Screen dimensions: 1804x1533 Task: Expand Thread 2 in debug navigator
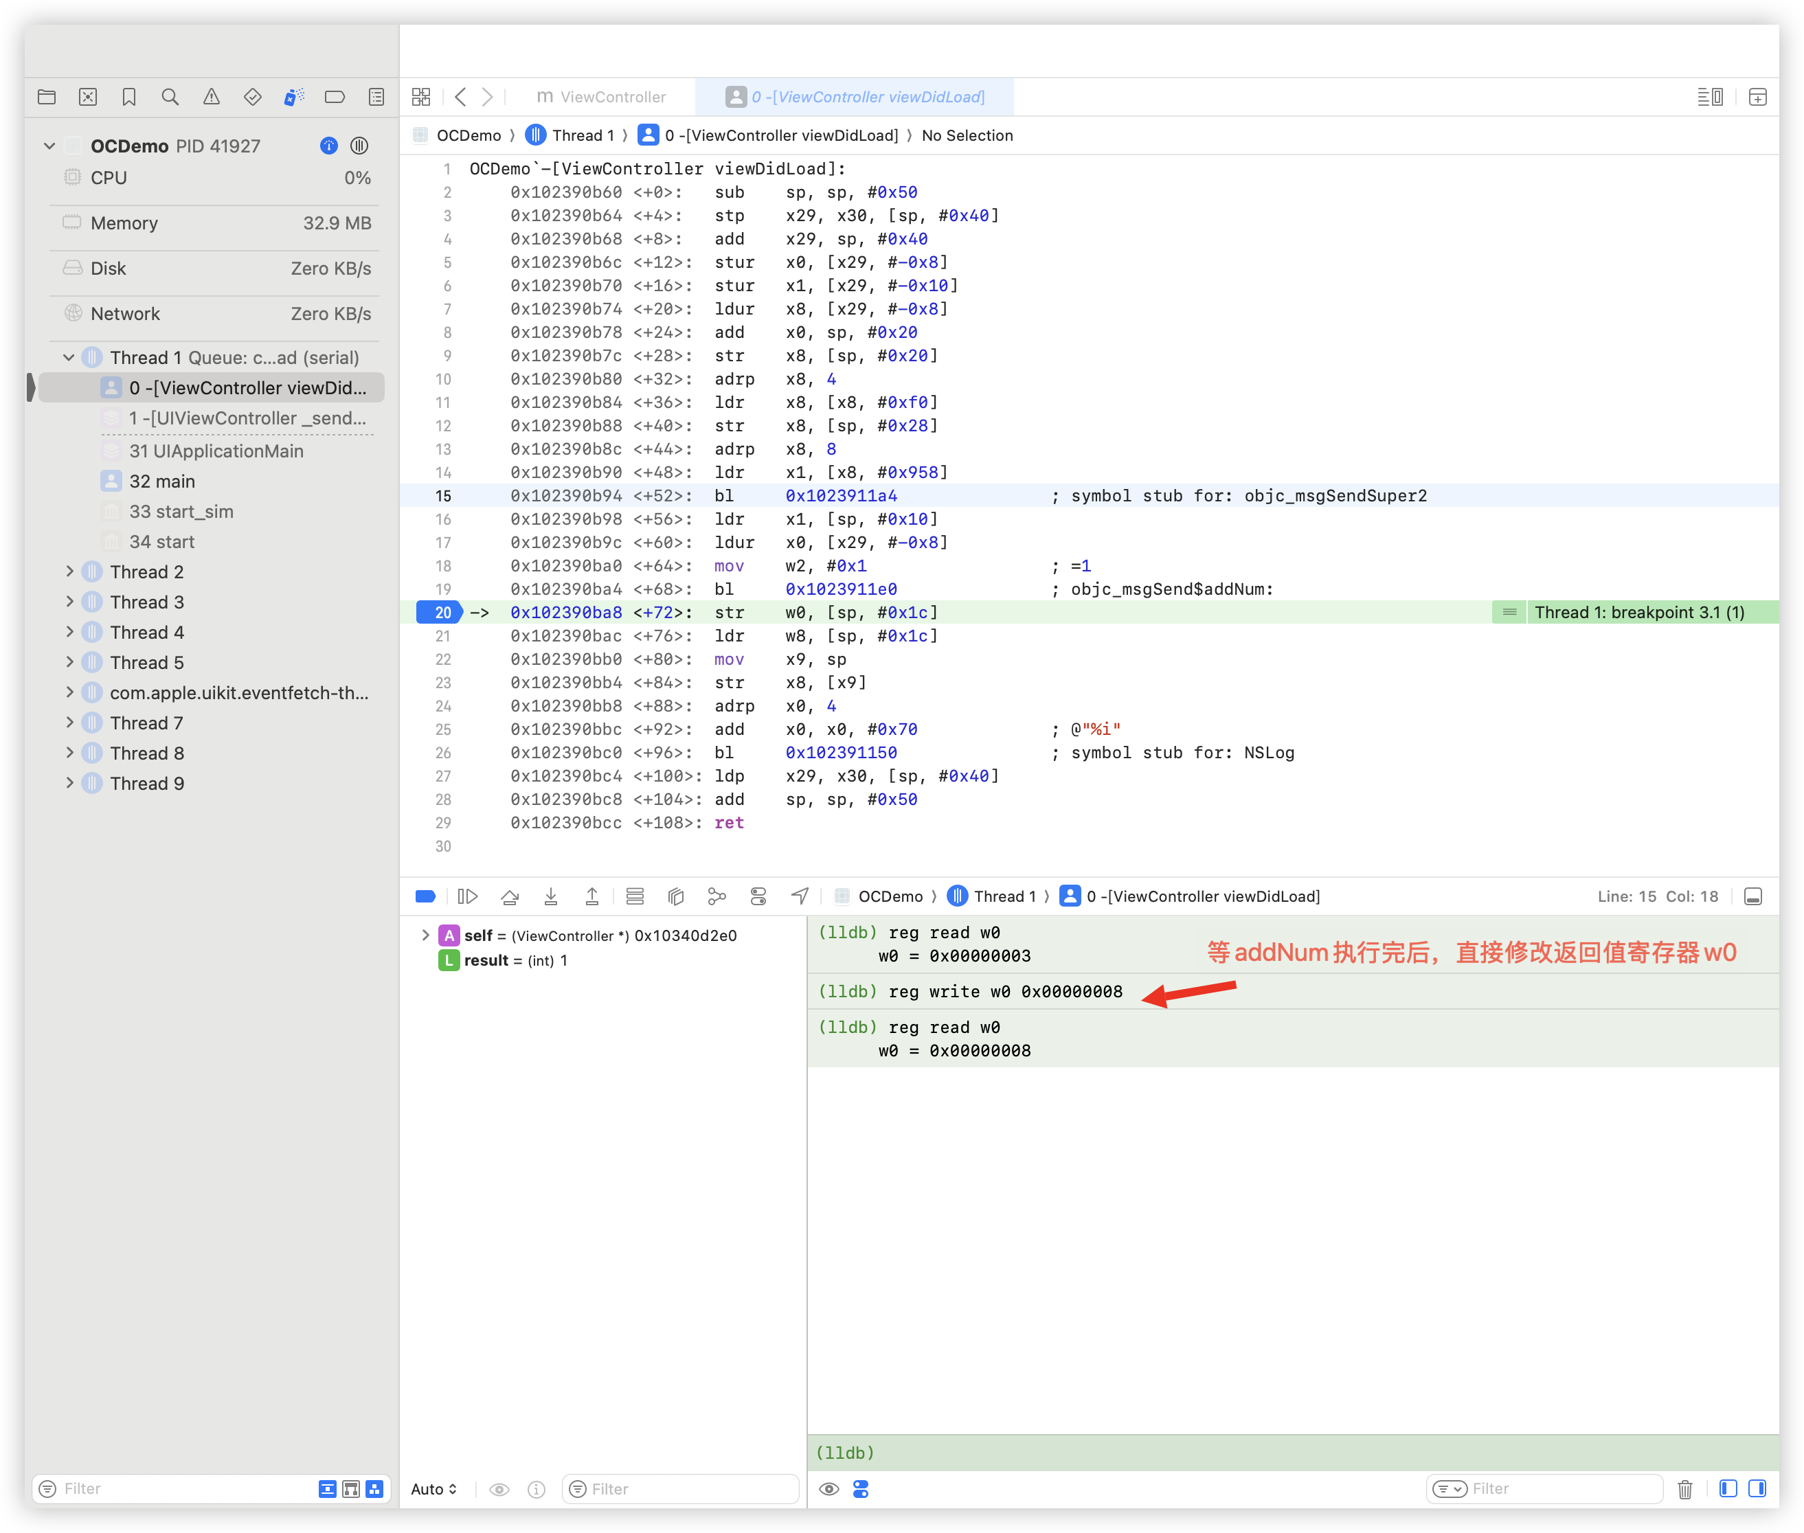tap(69, 572)
